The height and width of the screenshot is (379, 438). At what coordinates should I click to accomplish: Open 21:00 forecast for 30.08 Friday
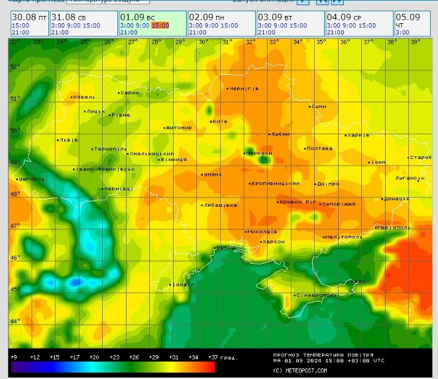click(20, 32)
